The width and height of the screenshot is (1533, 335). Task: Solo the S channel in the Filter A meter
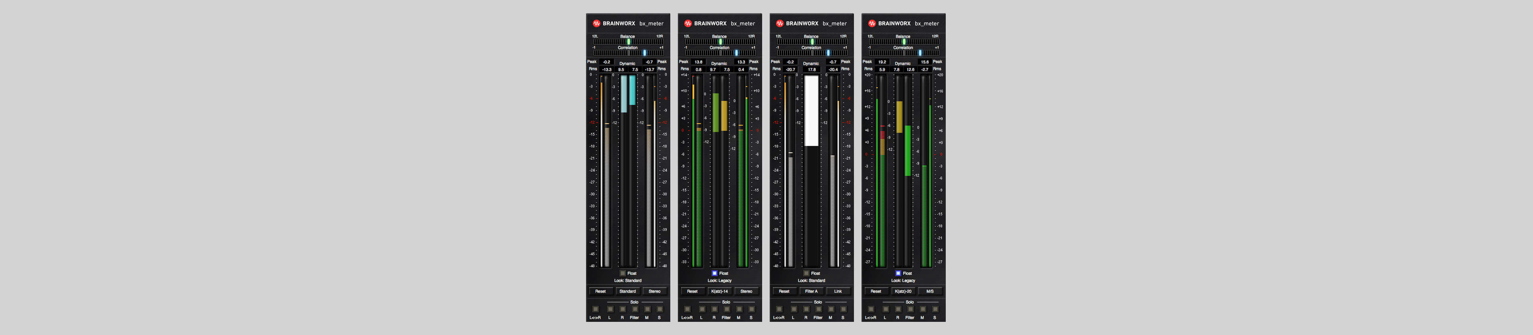coord(843,309)
